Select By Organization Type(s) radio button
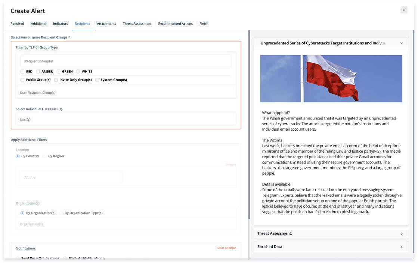 pos(61,213)
